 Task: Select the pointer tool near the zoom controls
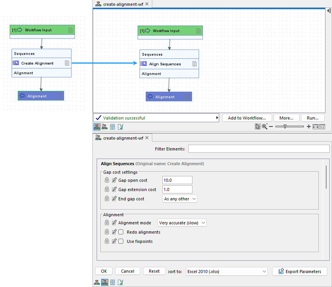(x=257, y=126)
